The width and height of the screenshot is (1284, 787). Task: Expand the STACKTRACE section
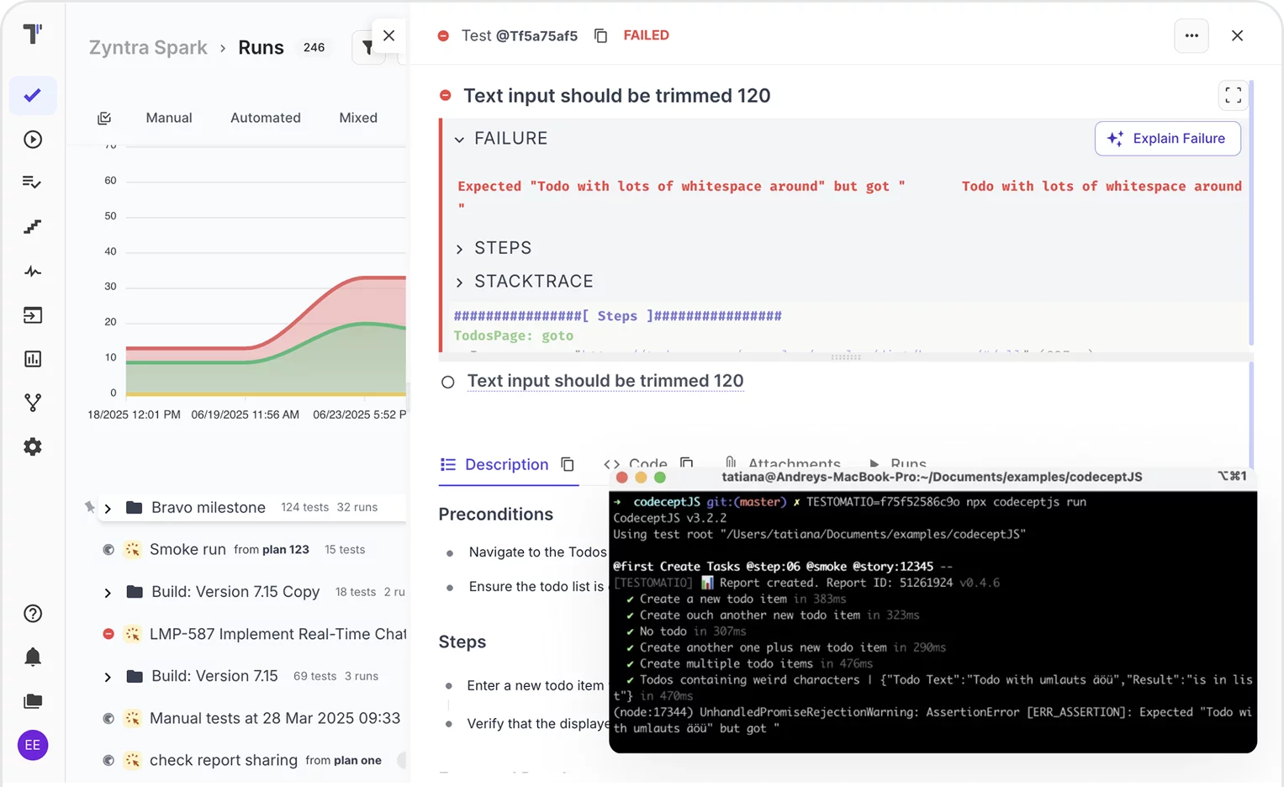coord(459,283)
